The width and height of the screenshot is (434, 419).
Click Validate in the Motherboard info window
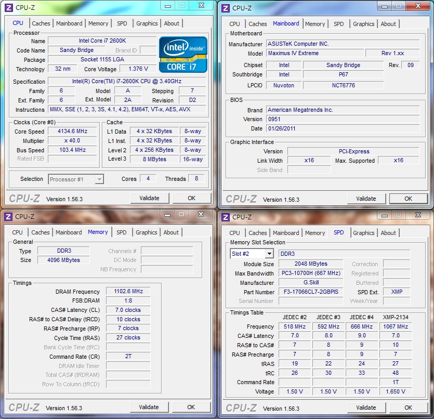pyautogui.click(x=366, y=199)
